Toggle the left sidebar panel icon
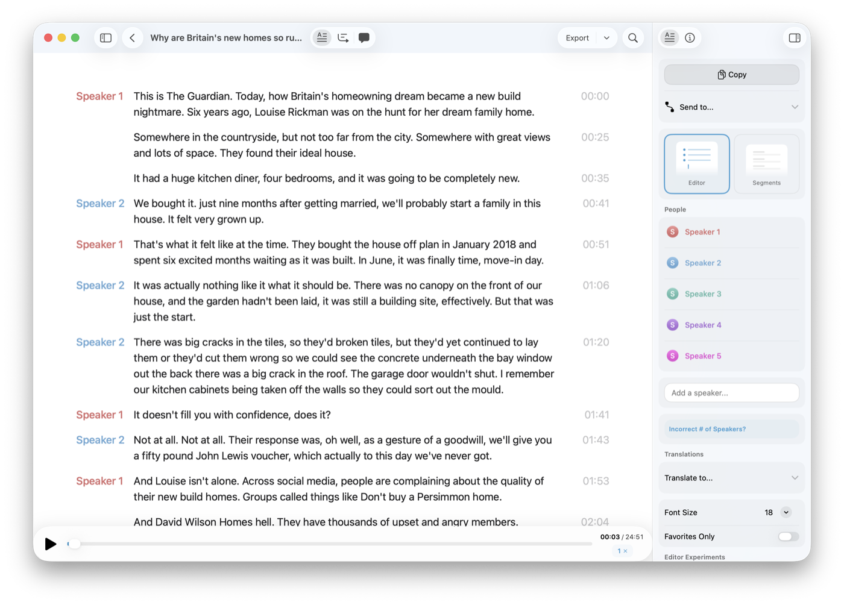 pyautogui.click(x=105, y=38)
